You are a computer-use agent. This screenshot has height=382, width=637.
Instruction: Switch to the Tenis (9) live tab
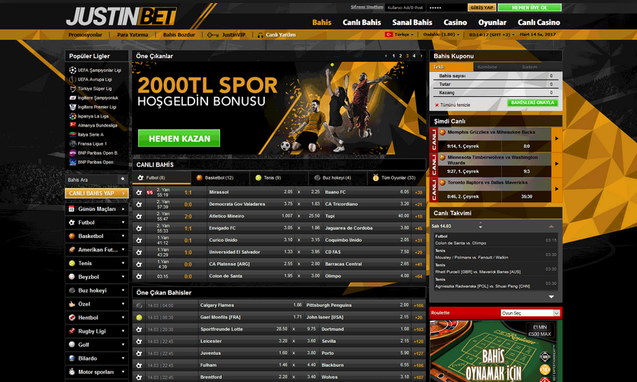pyautogui.click(x=279, y=177)
